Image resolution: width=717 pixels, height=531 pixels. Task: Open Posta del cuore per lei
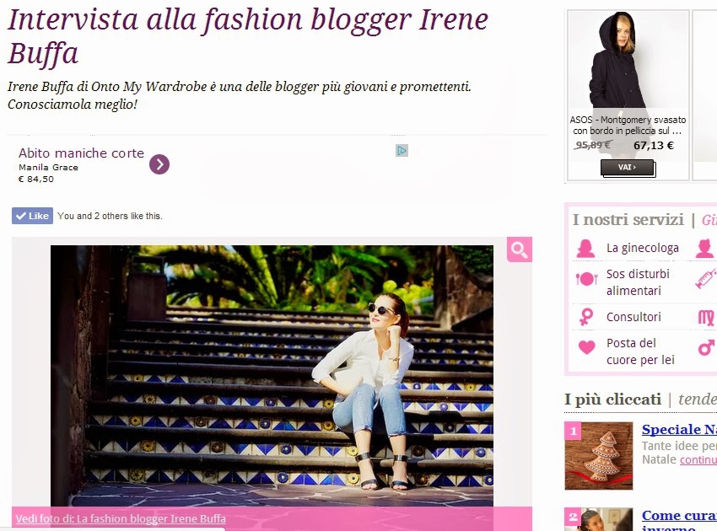(640, 351)
